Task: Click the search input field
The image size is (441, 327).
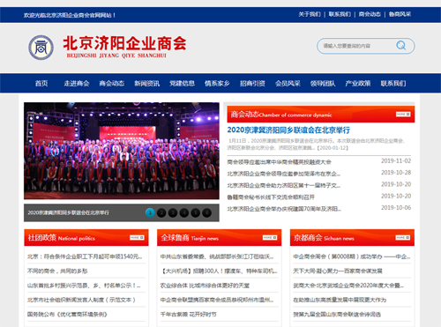Action: pyautogui.click(x=357, y=46)
